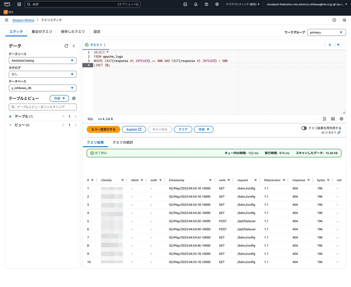Go to next page of tables list
The image size is (351, 287).
point(75,116)
